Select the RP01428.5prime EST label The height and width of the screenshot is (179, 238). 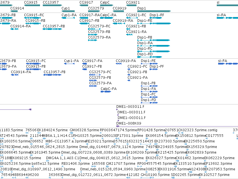[x=151, y=130]
